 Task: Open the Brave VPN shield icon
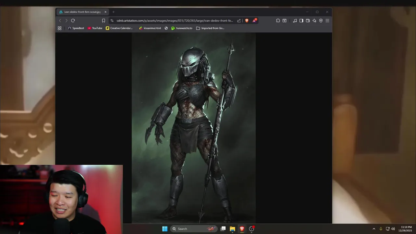coord(321,20)
